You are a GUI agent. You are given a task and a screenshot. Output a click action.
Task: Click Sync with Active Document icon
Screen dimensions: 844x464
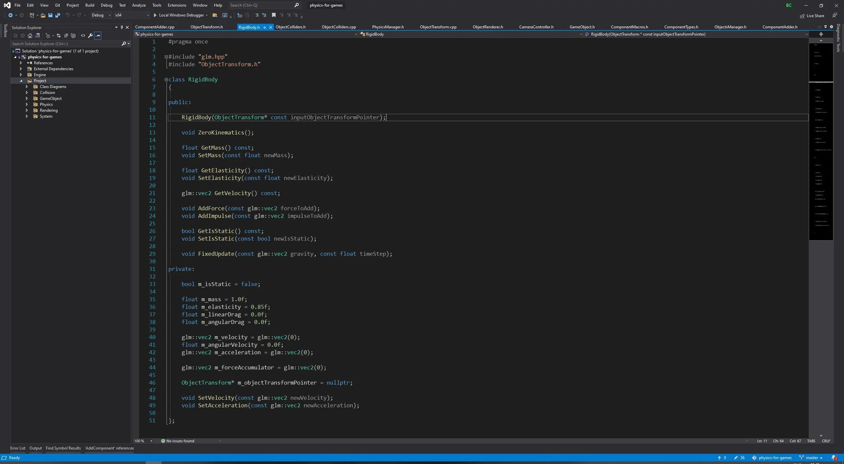pos(58,35)
